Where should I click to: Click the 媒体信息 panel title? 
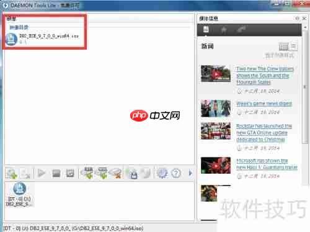[208, 19]
